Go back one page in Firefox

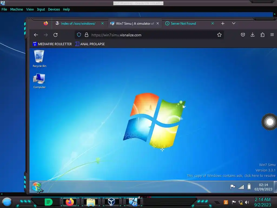[36, 35]
